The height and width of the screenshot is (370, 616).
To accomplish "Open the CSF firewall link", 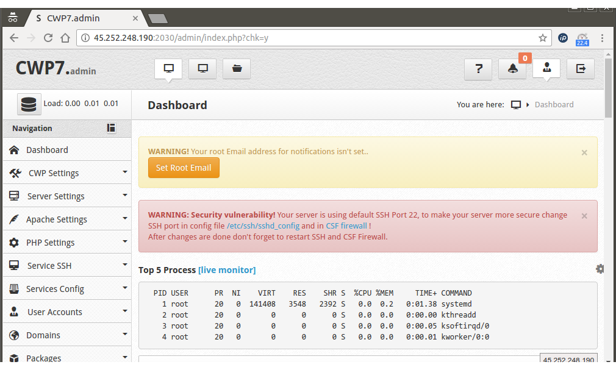I will click(346, 226).
